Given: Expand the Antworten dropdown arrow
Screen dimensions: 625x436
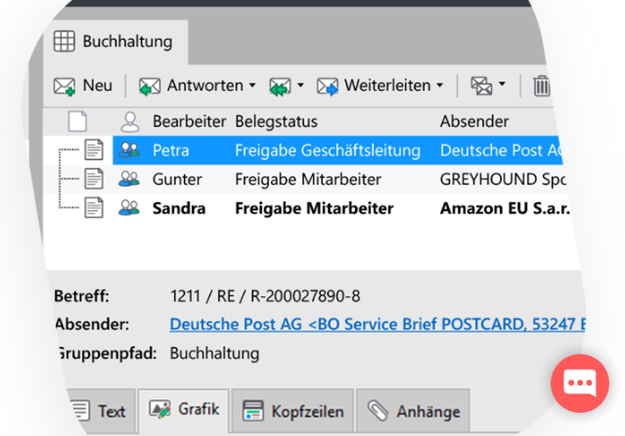Looking at the screenshot, I should [x=252, y=85].
